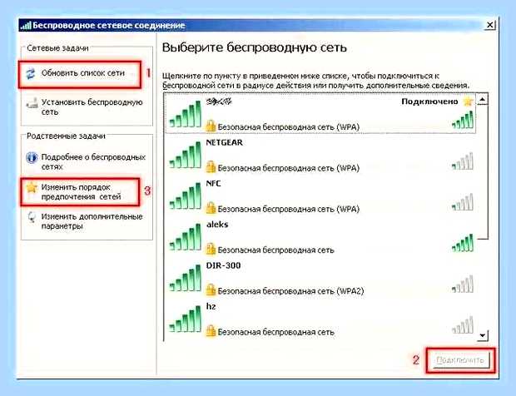Select the NETGEAR network name
The width and height of the screenshot is (516, 396).
pyautogui.click(x=224, y=142)
